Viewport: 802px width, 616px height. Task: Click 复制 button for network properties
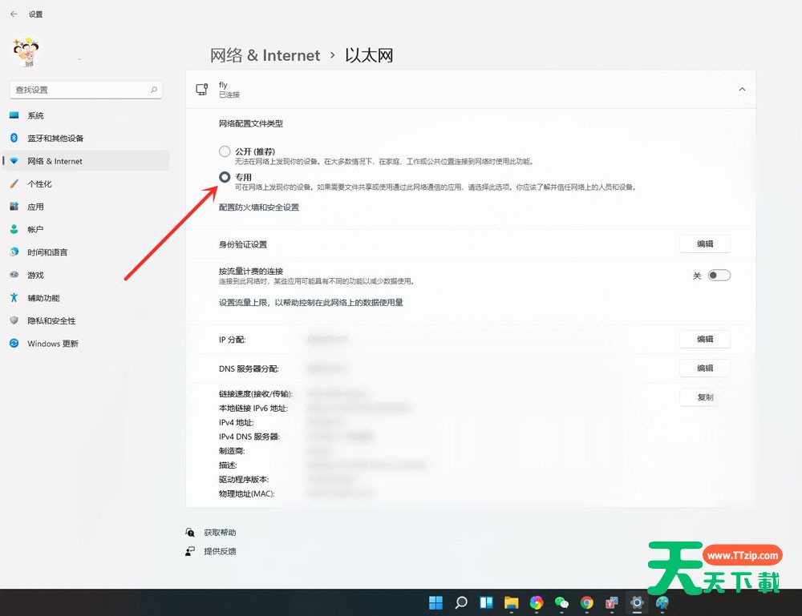tap(705, 397)
